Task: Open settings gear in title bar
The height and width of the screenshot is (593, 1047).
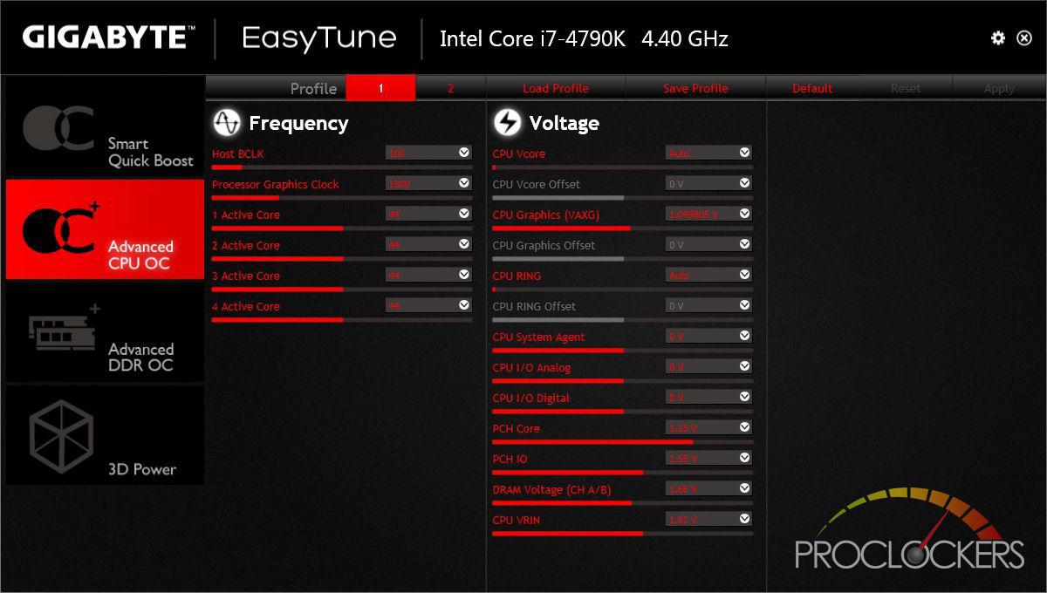Action: (998, 38)
